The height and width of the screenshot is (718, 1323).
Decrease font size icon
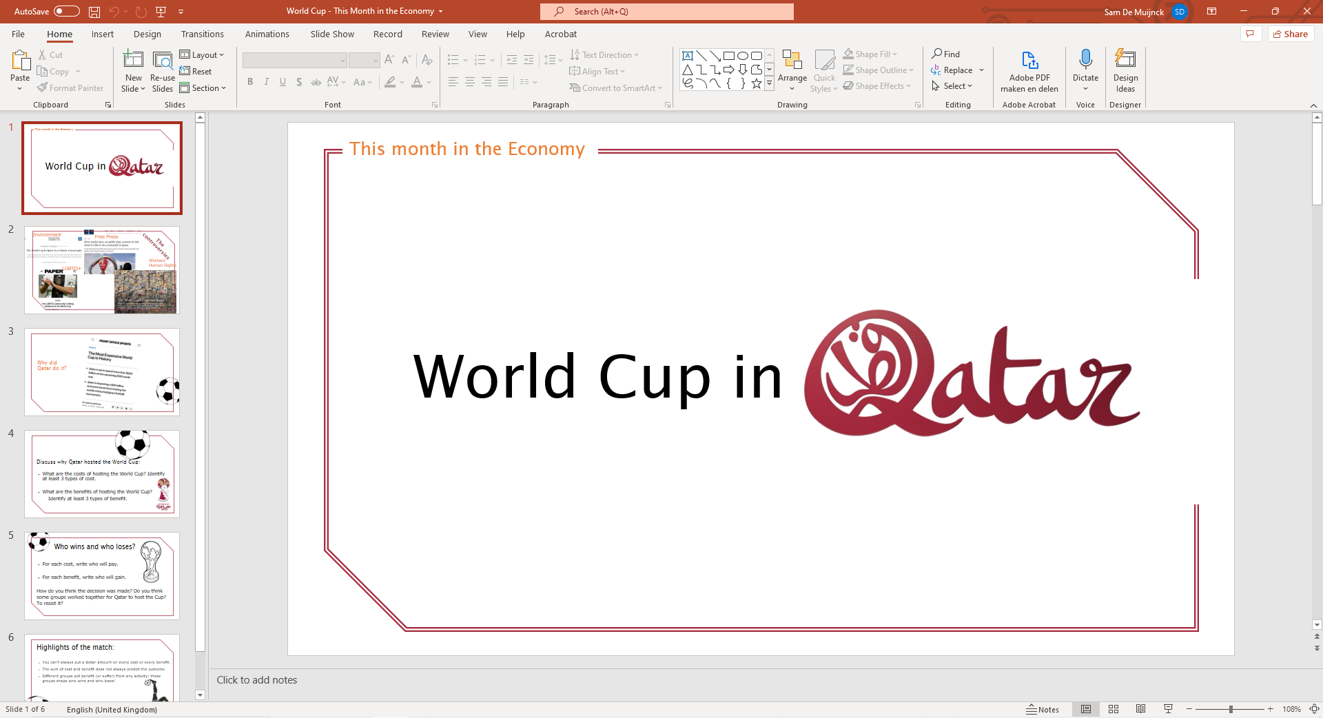coord(407,60)
